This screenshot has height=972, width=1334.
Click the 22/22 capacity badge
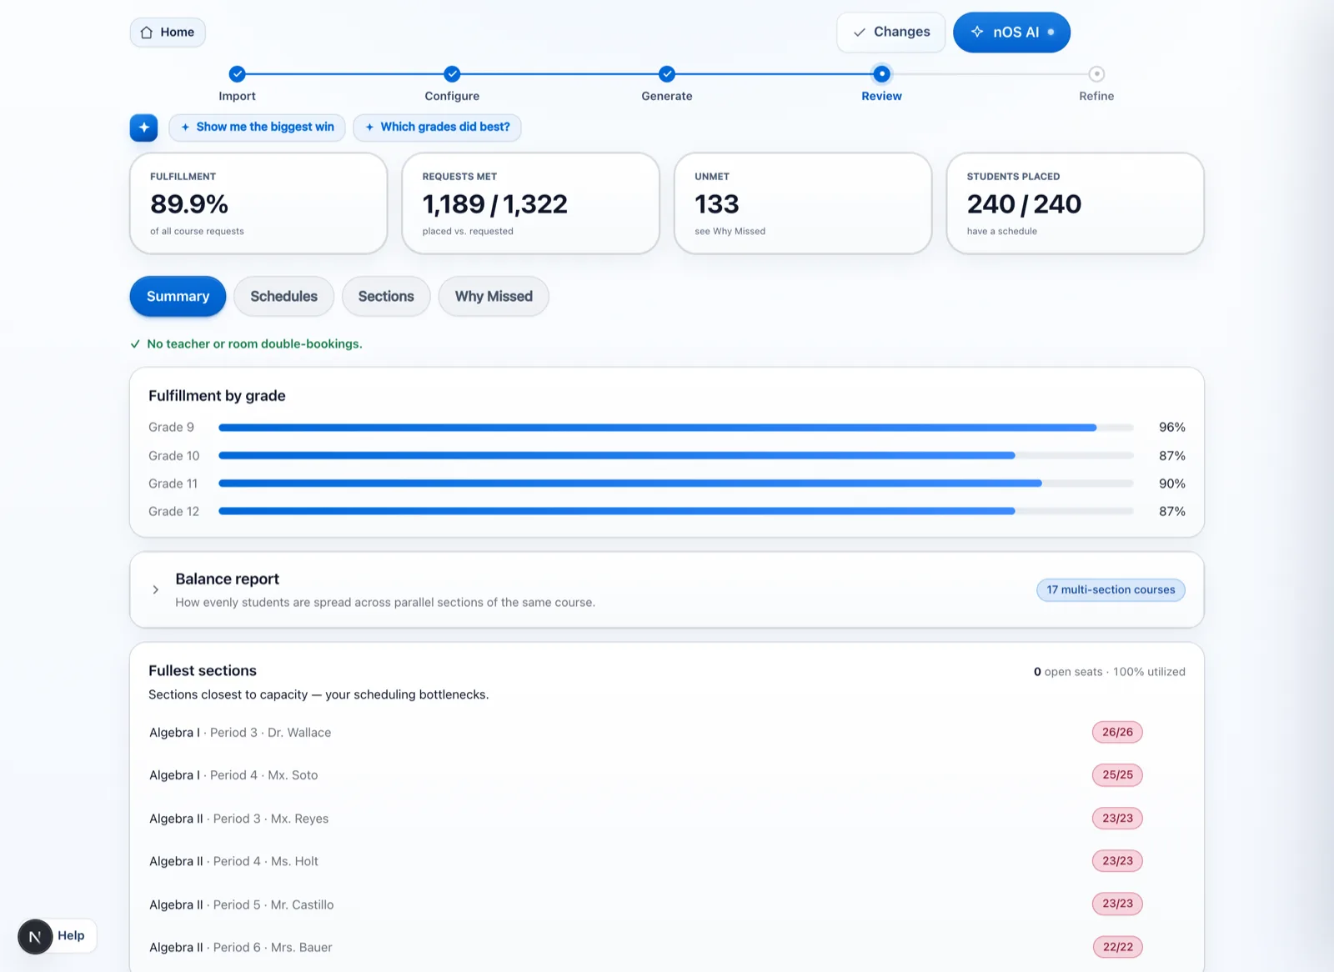[1117, 948]
